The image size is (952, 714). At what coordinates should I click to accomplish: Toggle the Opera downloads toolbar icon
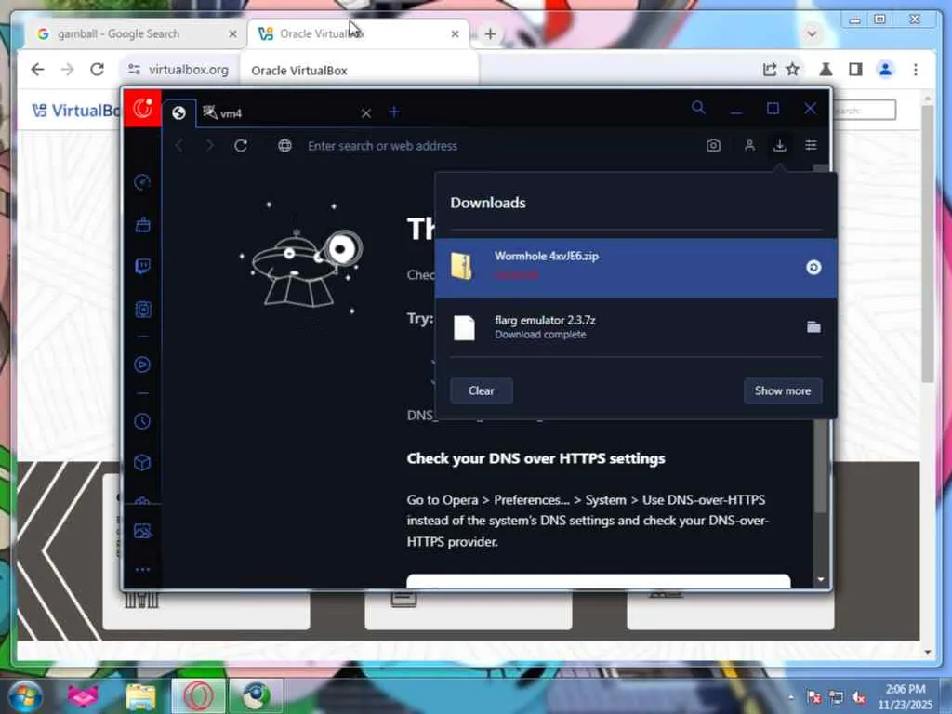[780, 146]
